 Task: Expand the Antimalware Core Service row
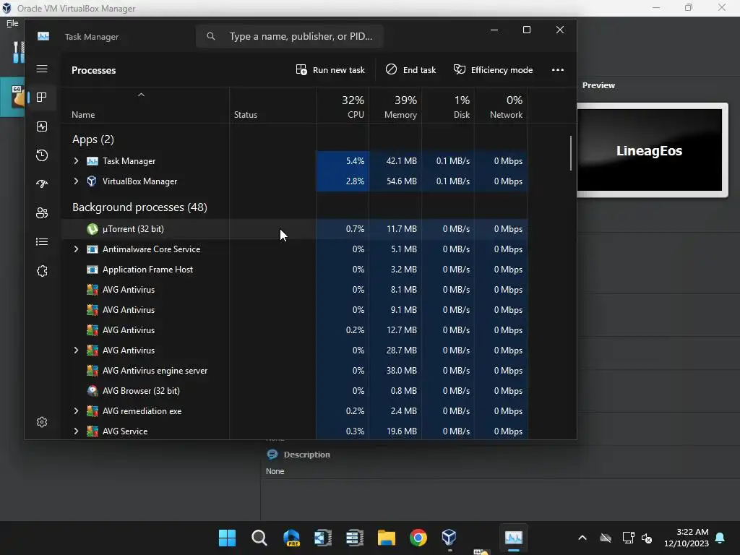point(76,249)
